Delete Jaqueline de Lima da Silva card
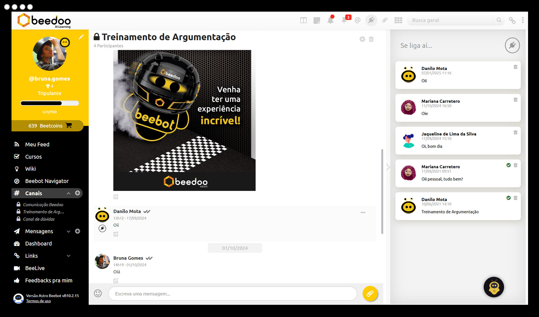This screenshot has width=539, height=317. pos(515,133)
